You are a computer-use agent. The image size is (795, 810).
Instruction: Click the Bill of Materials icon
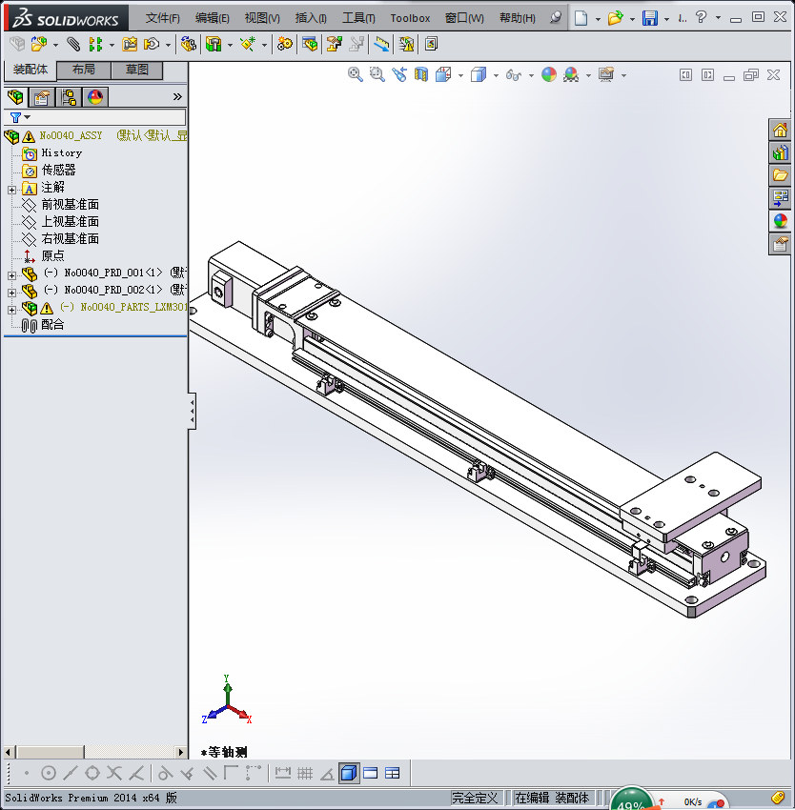coord(310,45)
